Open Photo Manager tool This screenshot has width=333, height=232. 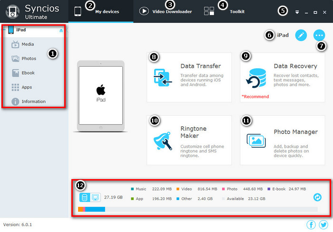[x=282, y=140]
